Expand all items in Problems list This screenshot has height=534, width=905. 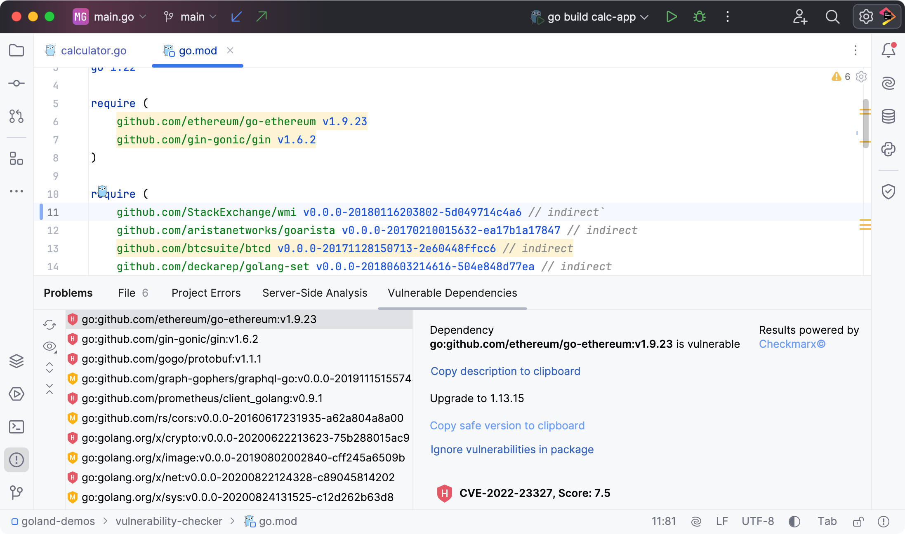[x=49, y=368]
